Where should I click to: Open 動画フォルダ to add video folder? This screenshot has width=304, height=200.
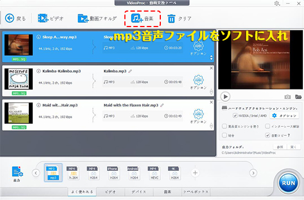(97, 18)
